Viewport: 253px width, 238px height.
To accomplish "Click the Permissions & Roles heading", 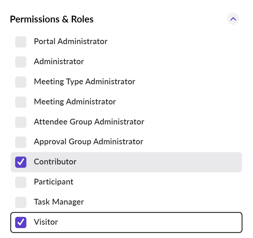I will click(52, 19).
